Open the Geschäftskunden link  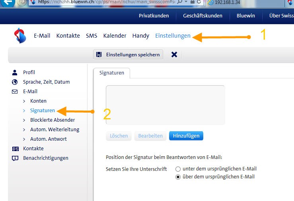tap(202, 16)
